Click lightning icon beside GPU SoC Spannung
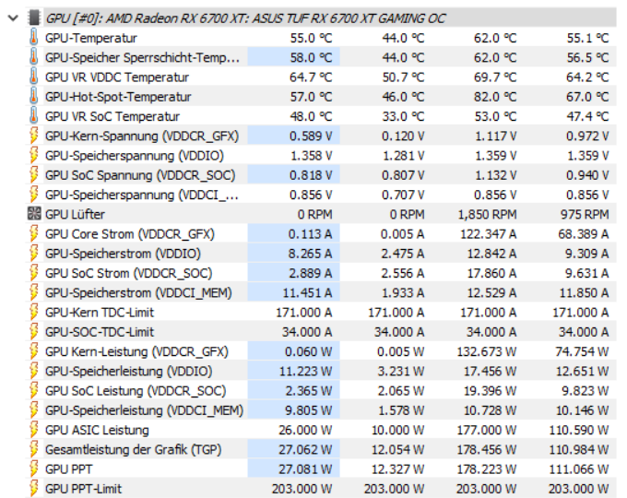This screenshot has height=498, width=627. click(34, 175)
